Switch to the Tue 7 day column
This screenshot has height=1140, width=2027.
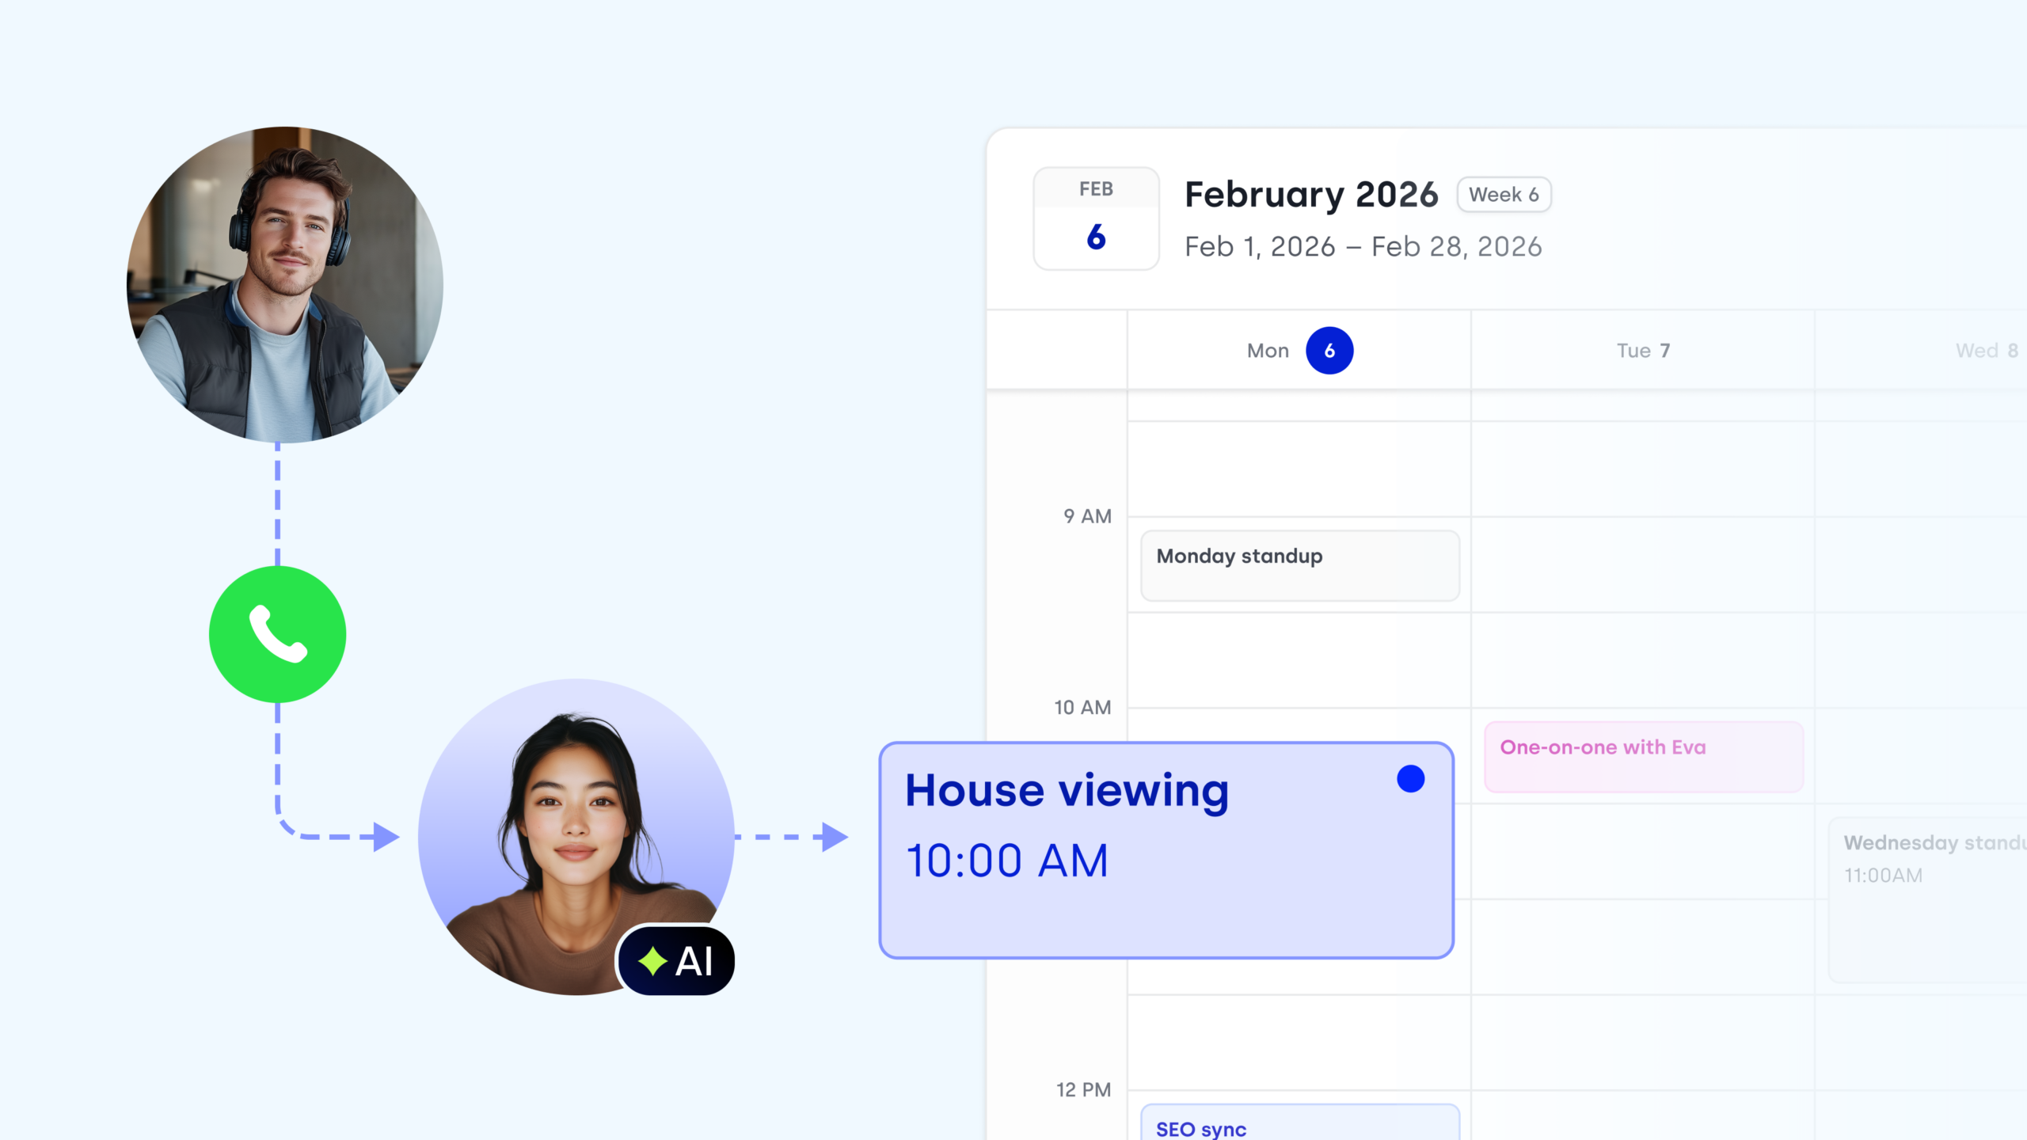tap(1641, 349)
